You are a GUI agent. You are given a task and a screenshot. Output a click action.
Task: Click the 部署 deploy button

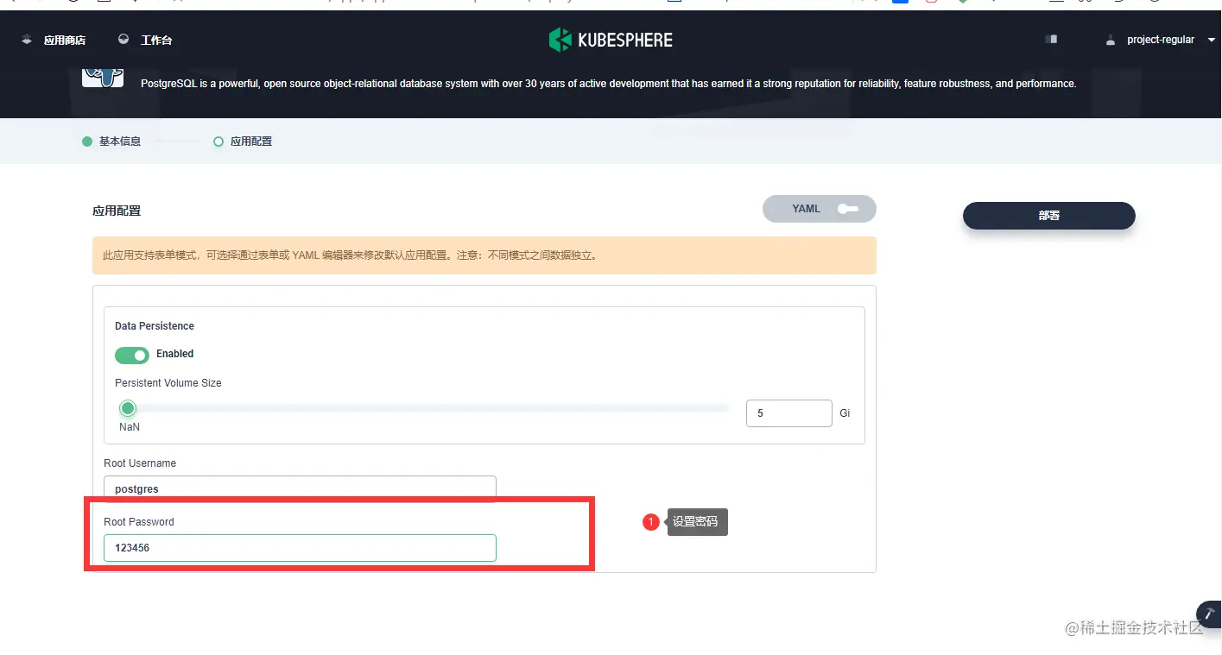coord(1048,216)
